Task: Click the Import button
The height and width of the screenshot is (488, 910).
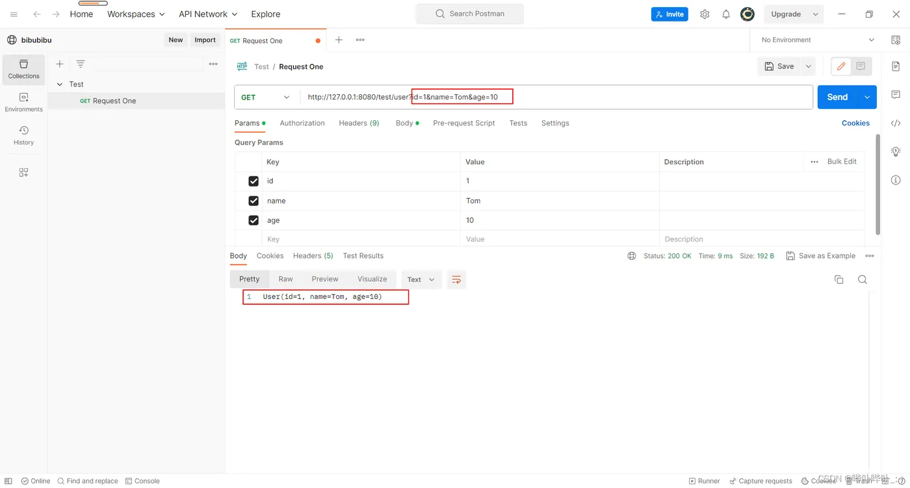Action: tap(205, 40)
